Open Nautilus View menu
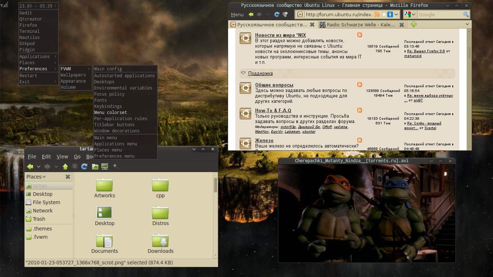This screenshot has height=277, width=493. 62,157
